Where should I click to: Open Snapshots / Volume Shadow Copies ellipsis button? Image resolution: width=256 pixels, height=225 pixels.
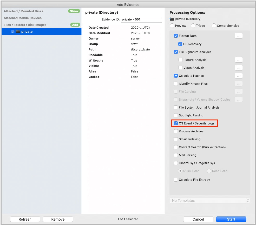239,100
